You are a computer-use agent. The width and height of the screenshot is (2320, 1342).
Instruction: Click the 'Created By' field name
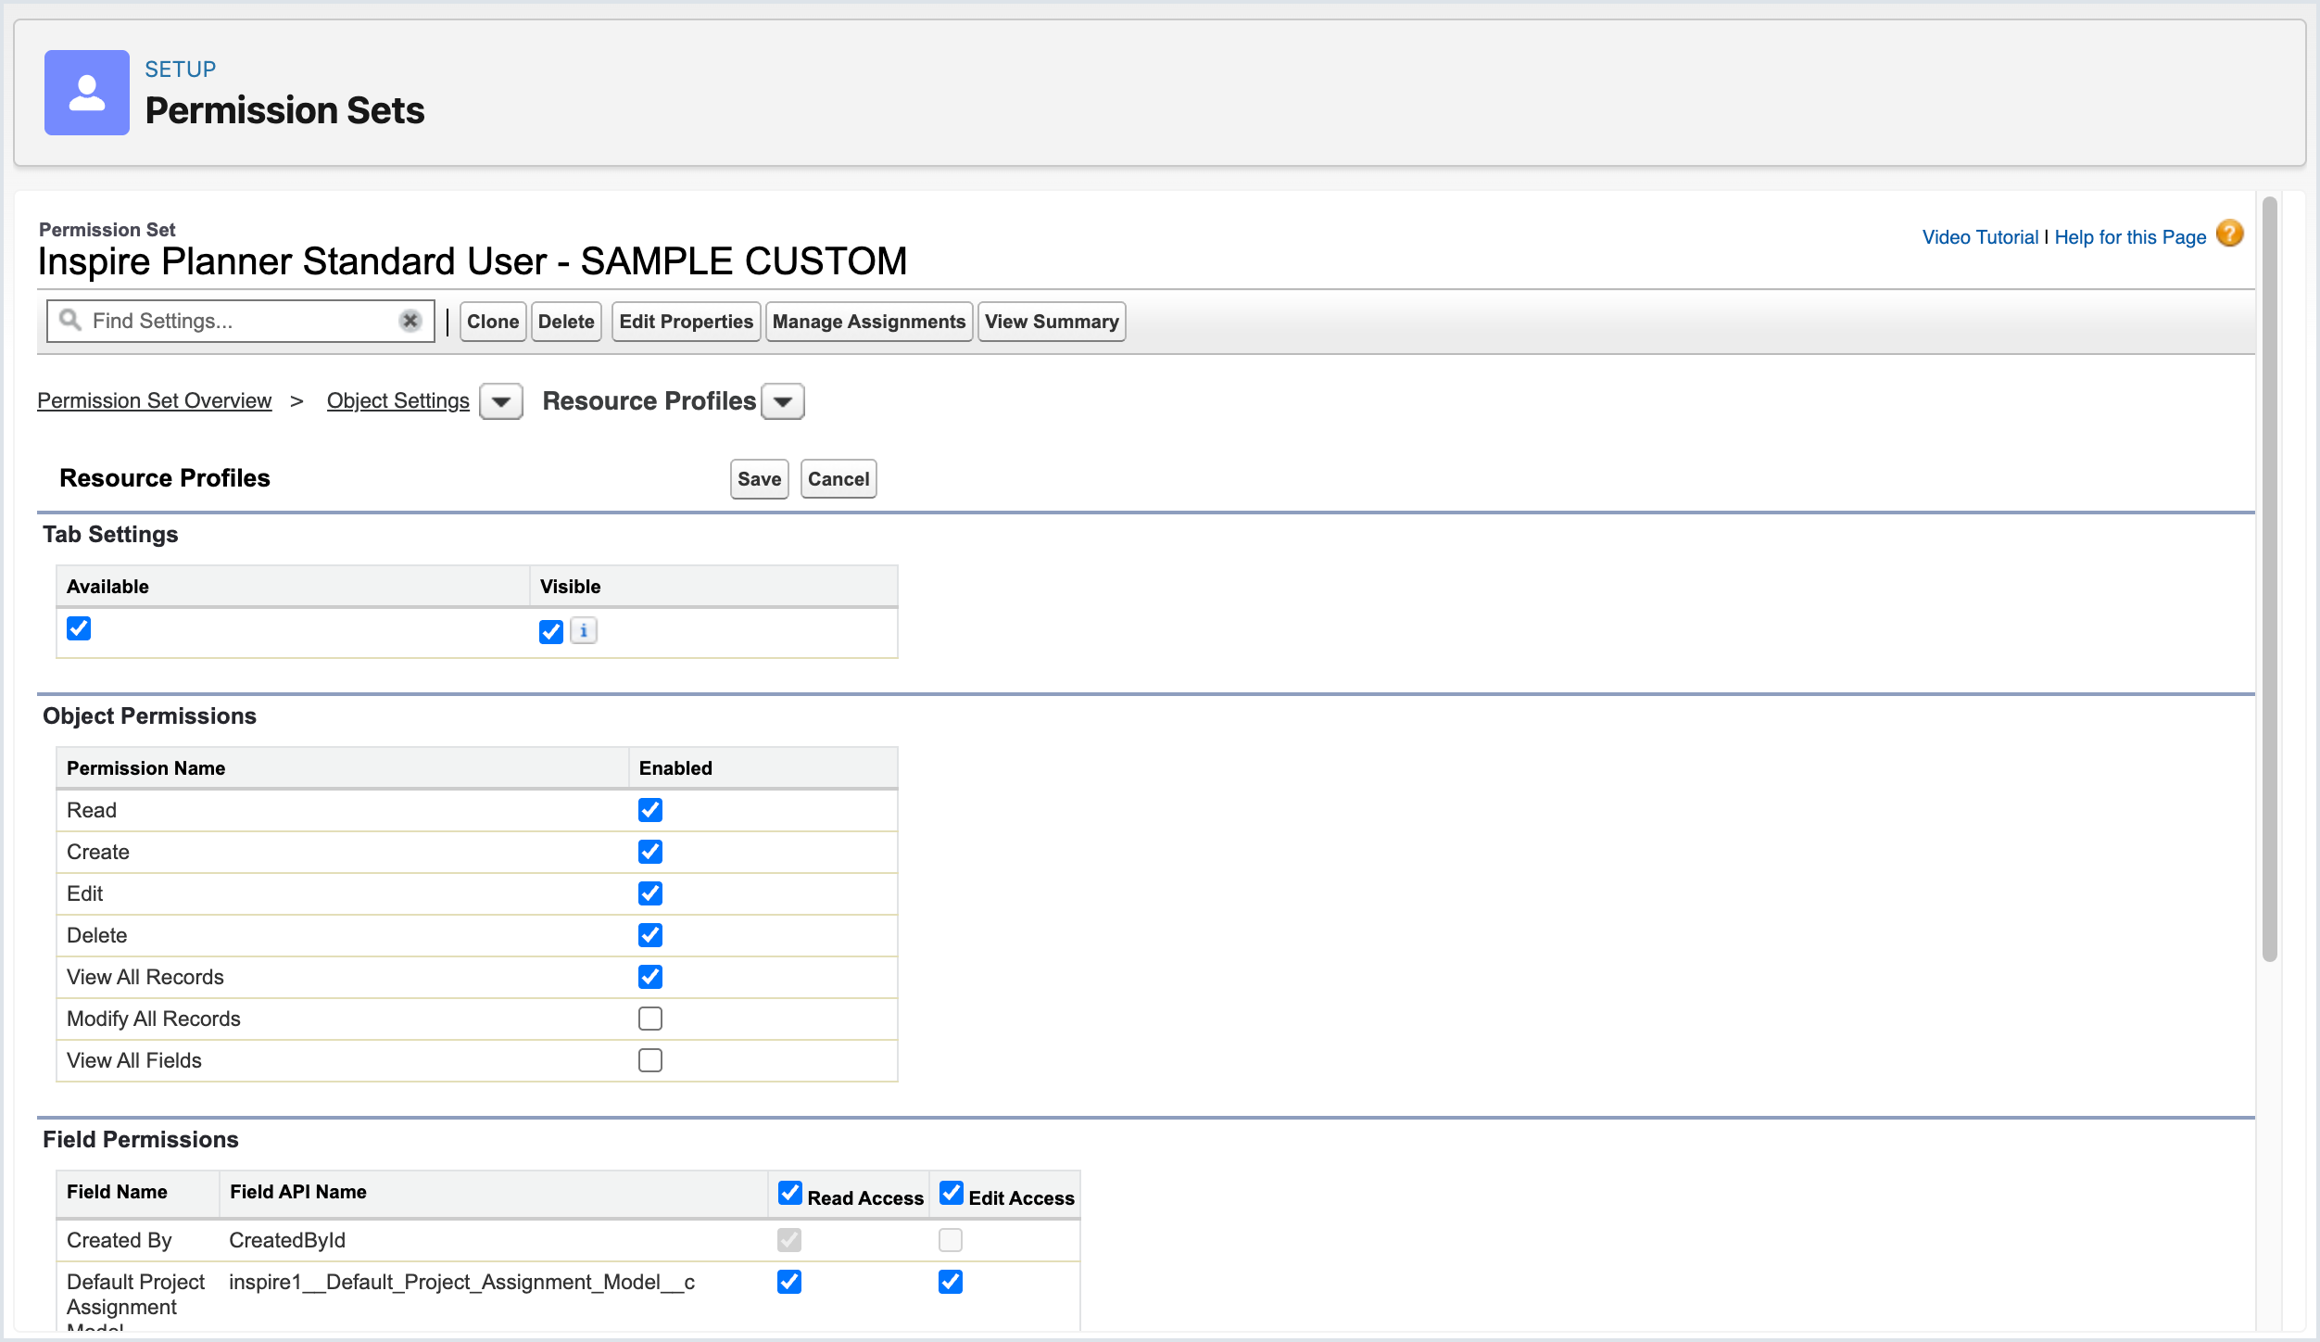(120, 1240)
